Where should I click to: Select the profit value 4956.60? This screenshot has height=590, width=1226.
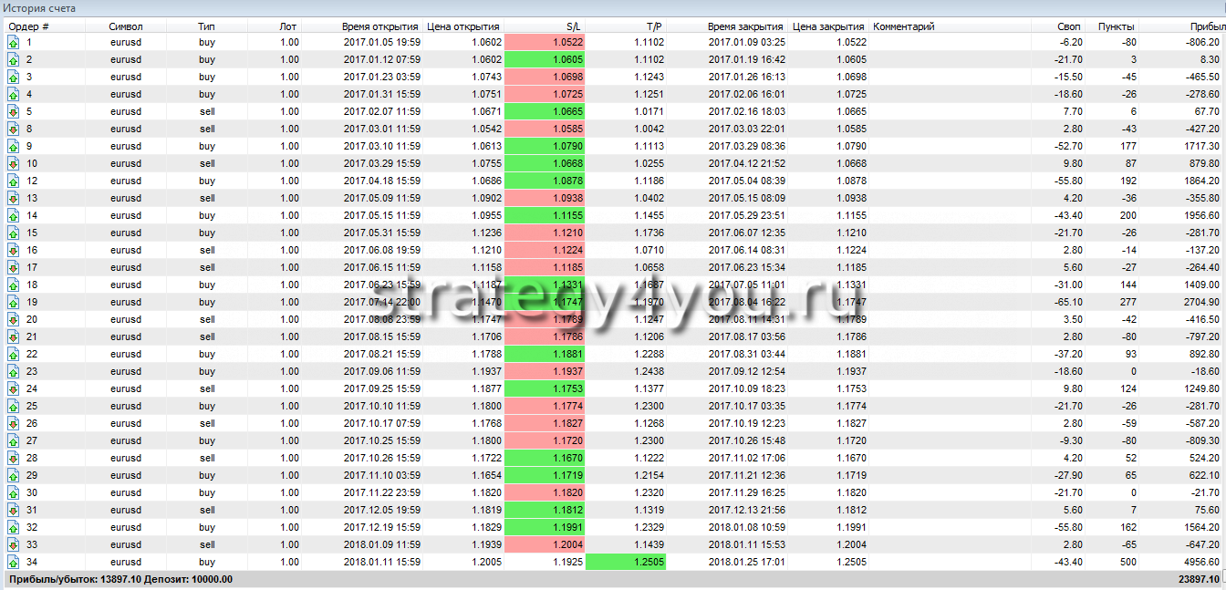click(1197, 562)
